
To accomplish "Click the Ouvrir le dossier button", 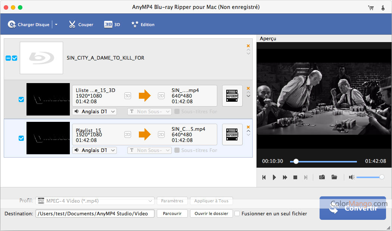I will coord(211,213).
